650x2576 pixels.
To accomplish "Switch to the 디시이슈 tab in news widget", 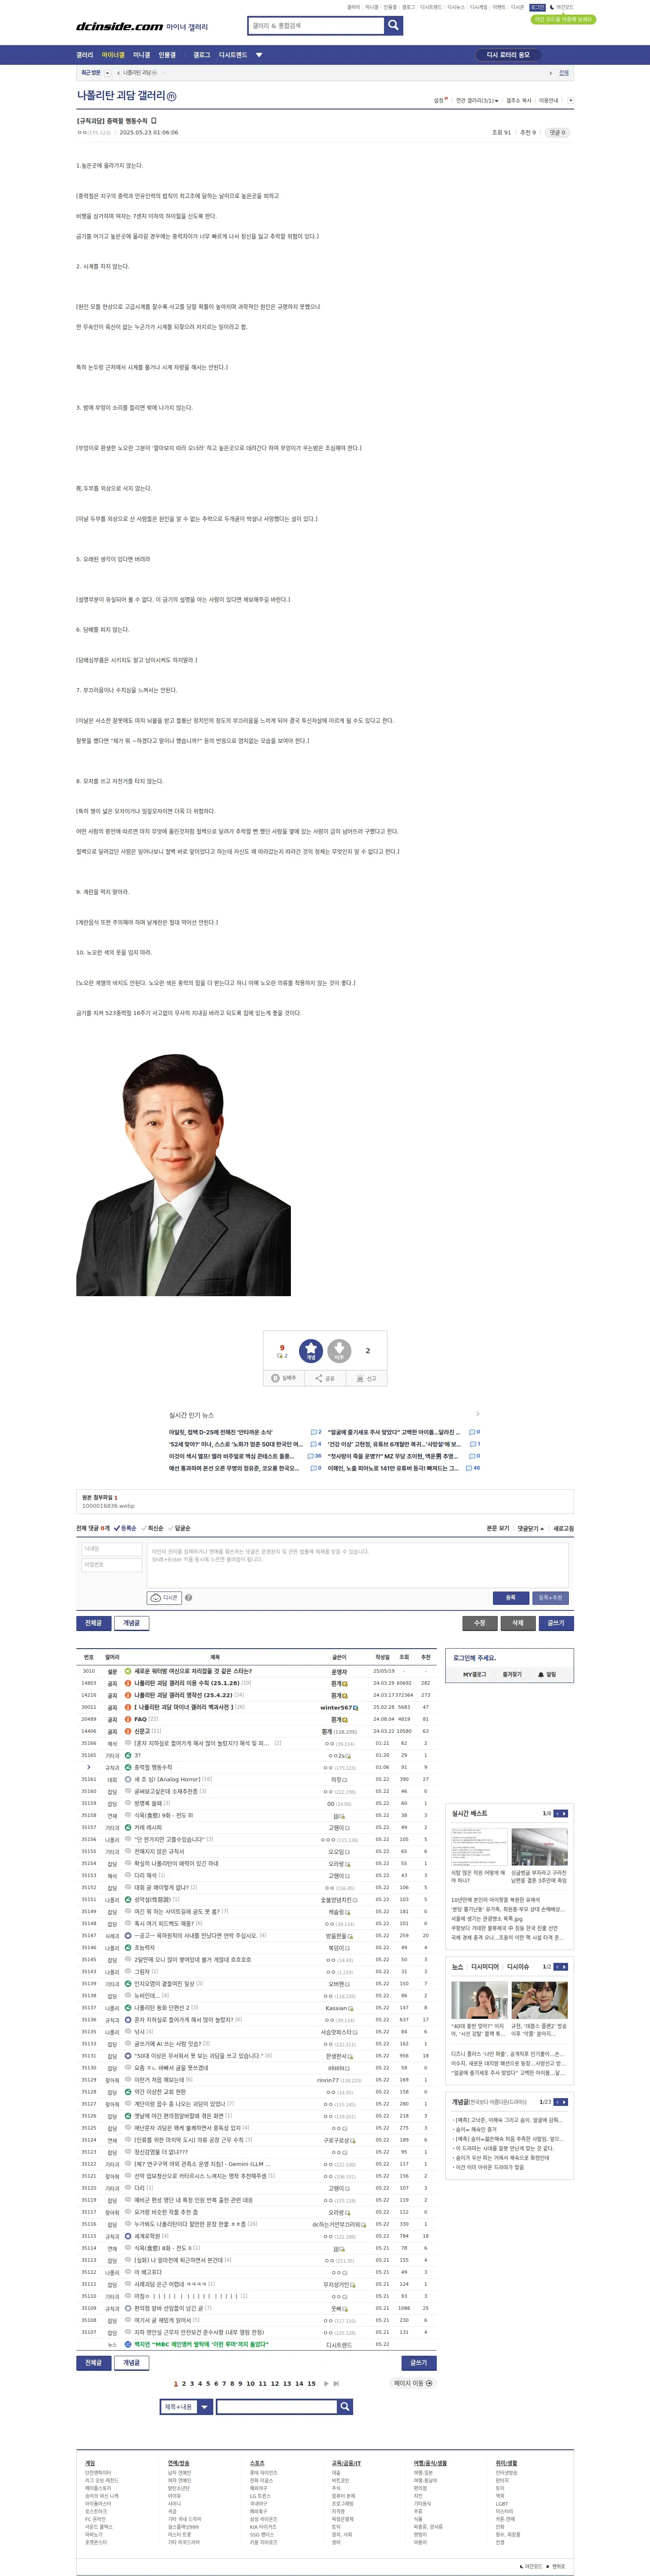I will coord(518,1967).
